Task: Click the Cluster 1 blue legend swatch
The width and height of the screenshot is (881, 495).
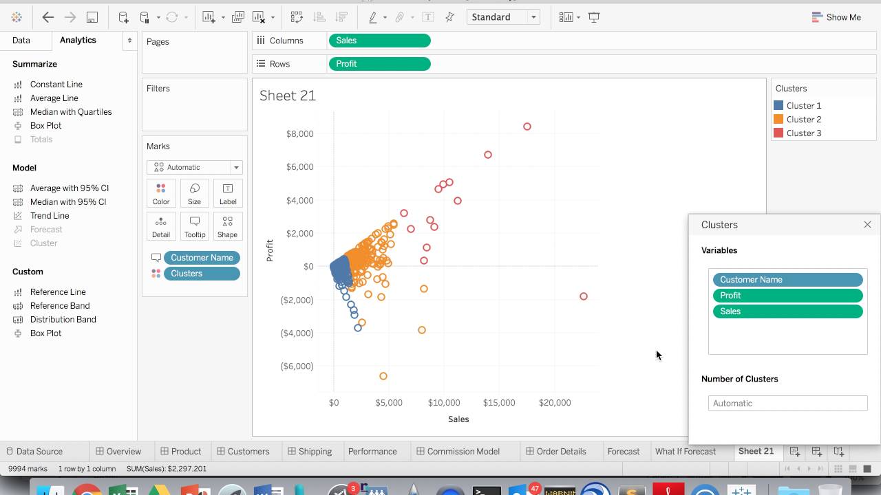Action: 778,106
